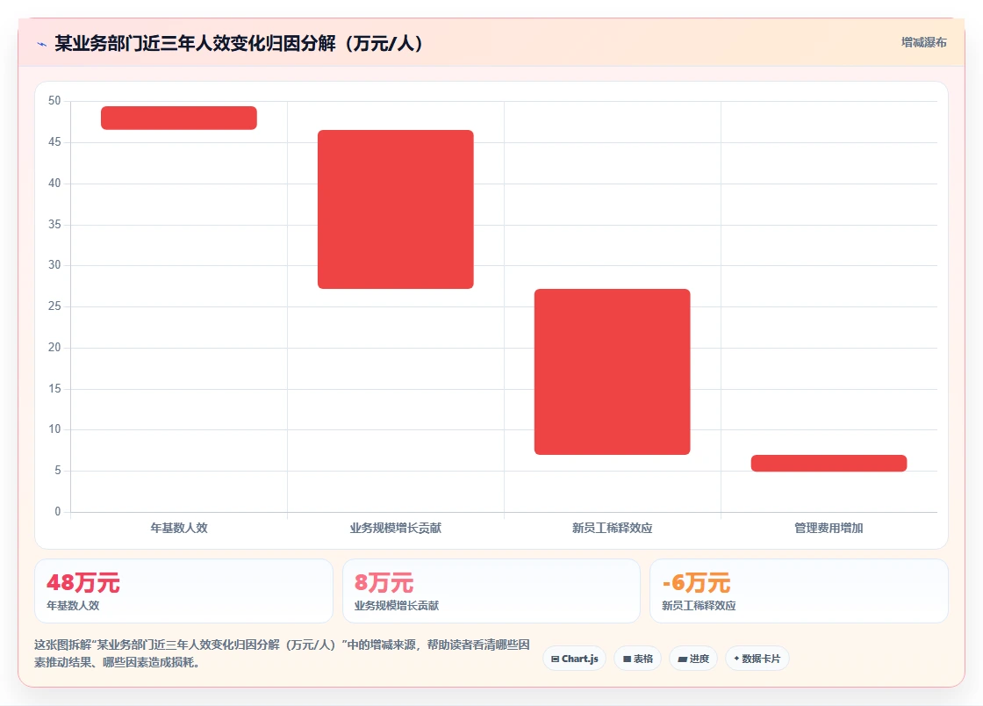Open the 48万元 data card
The image size is (983, 706).
[183, 591]
